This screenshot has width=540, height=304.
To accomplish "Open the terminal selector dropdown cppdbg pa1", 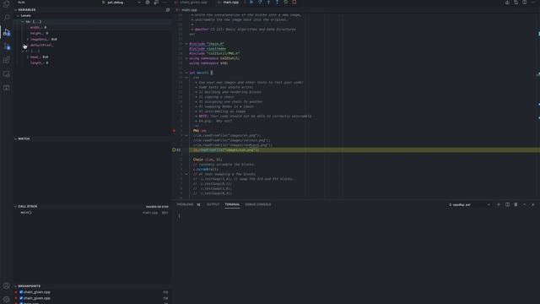I will 469,204.
